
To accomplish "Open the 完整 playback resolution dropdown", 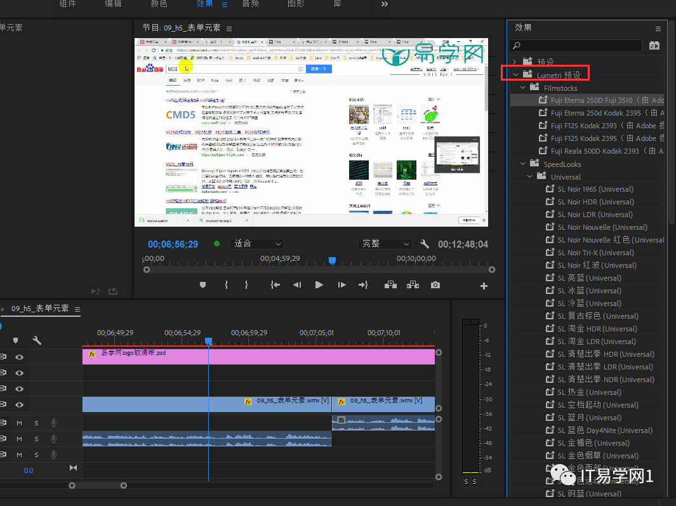I will (x=386, y=244).
